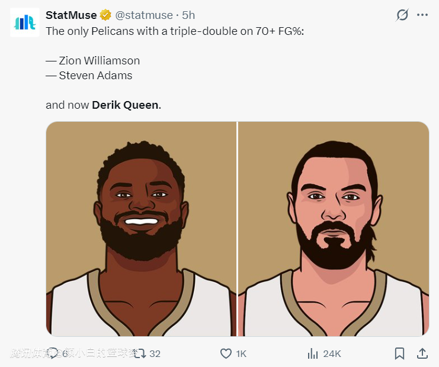This screenshot has width=439, height=367.
Task: Repost the tweet with the retweet icon
Action: click(x=140, y=353)
